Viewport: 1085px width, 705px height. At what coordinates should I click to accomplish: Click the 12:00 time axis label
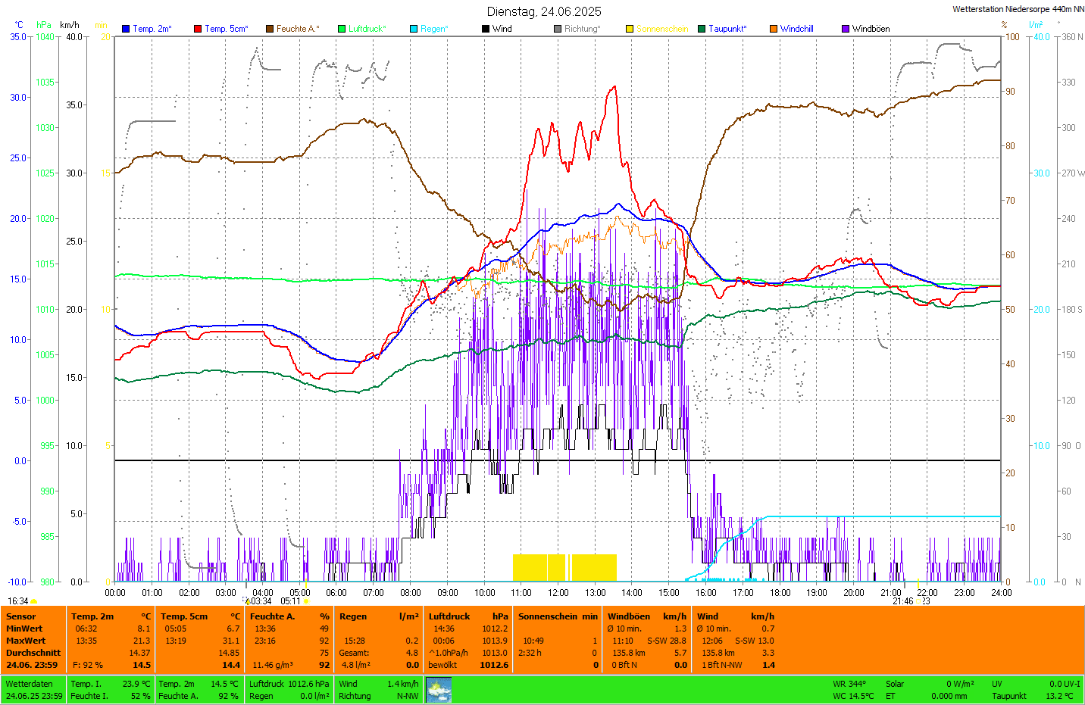click(x=558, y=593)
